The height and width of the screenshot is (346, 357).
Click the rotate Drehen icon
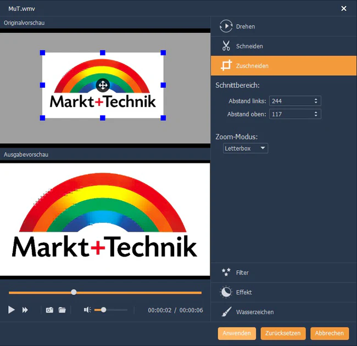point(226,26)
